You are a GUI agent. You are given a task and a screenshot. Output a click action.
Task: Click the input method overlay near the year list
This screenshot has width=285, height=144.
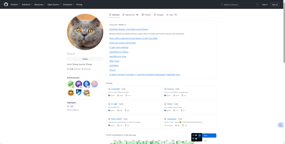click(197, 137)
